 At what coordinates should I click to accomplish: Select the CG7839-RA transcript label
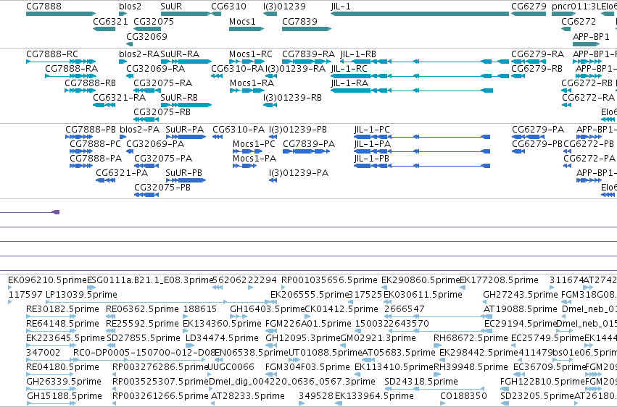click(x=309, y=54)
